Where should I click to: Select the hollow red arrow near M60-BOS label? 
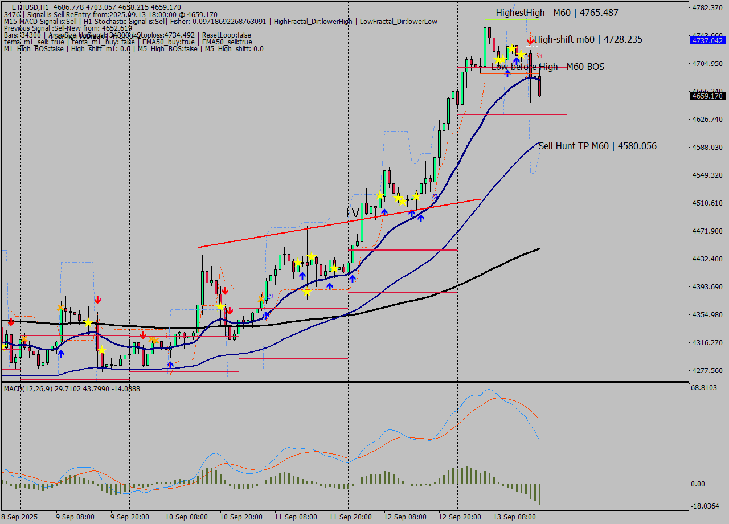[539, 56]
